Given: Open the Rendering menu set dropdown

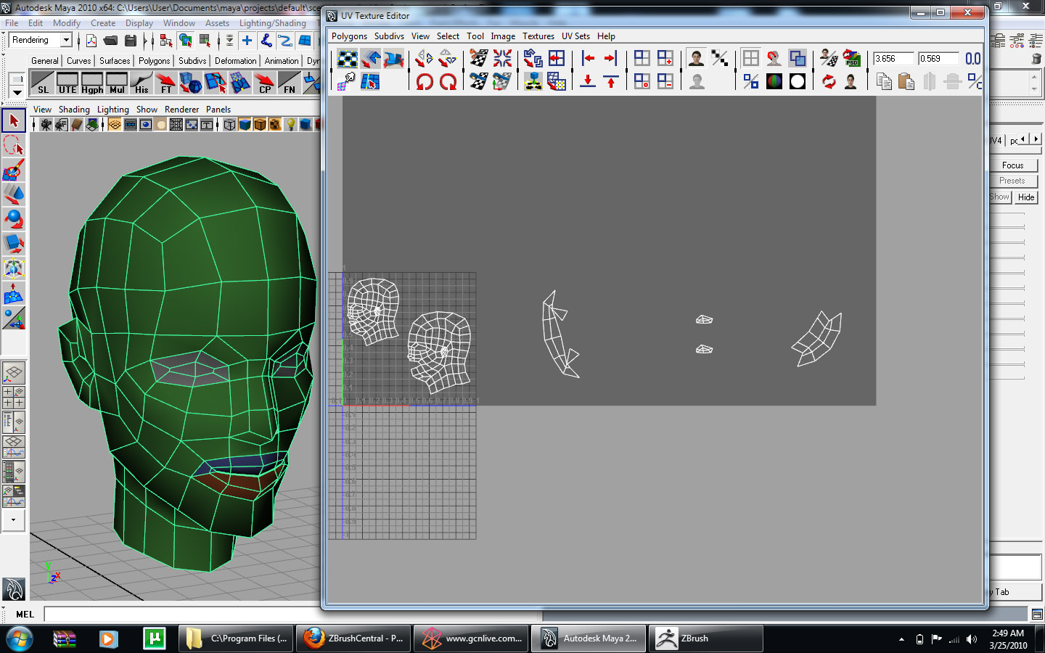Looking at the screenshot, I should 66,40.
